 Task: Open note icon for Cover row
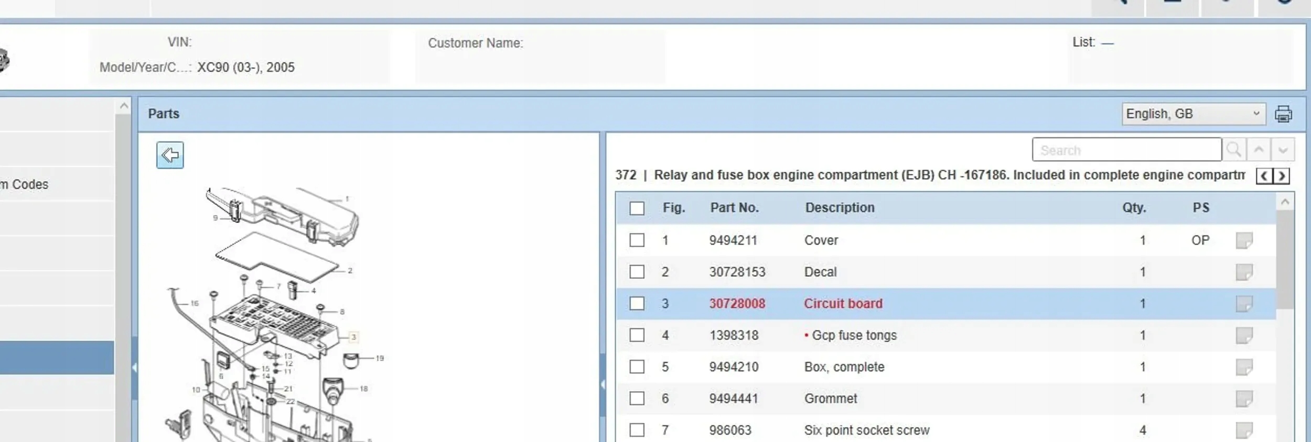click(x=1243, y=240)
